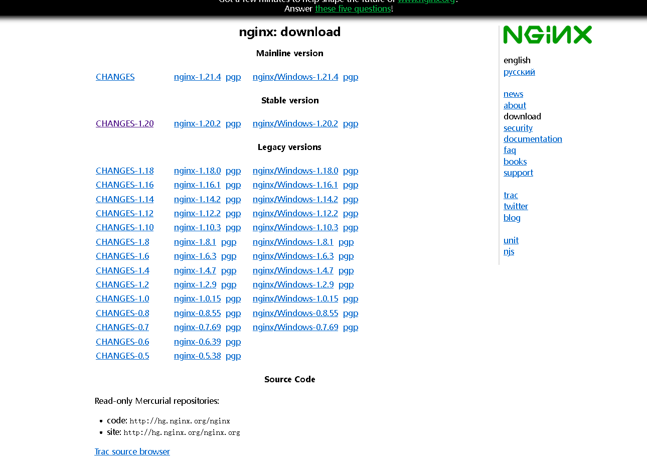Open the CHANGES-1.2 link
The image size is (647, 460).
pyautogui.click(x=122, y=284)
